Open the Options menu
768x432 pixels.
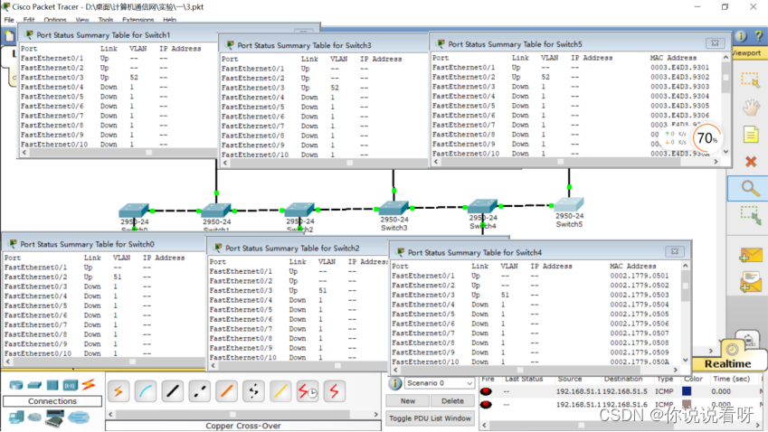tap(55, 20)
